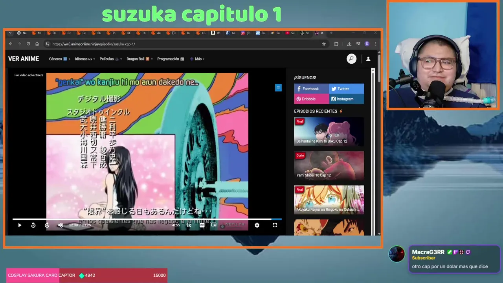This screenshot has height=283, width=503.
Task: Open video player settings gear
Action: pos(257,225)
